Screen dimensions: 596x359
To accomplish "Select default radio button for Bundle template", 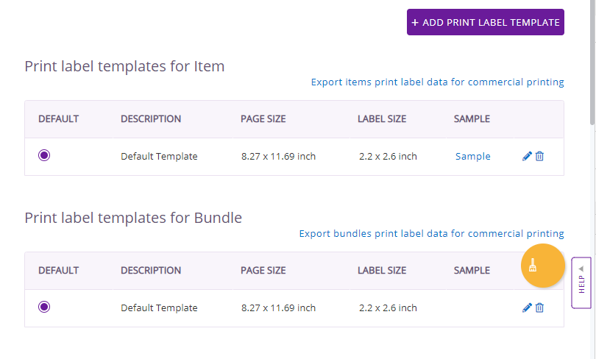I will click(x=44, y=307).
